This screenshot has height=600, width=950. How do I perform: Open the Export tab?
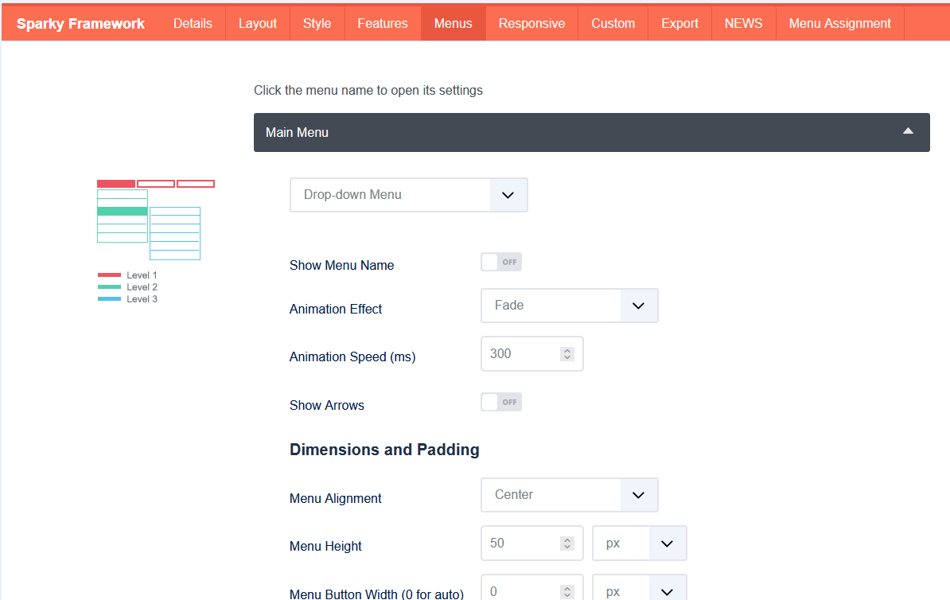pyautogui.click(x=679, y=23)
